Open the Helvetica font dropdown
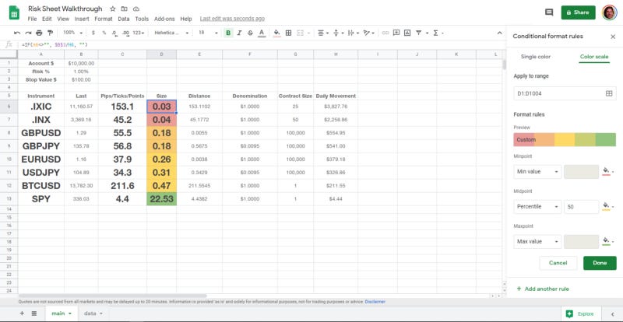 pyautogui.click(x=170, y=33)
